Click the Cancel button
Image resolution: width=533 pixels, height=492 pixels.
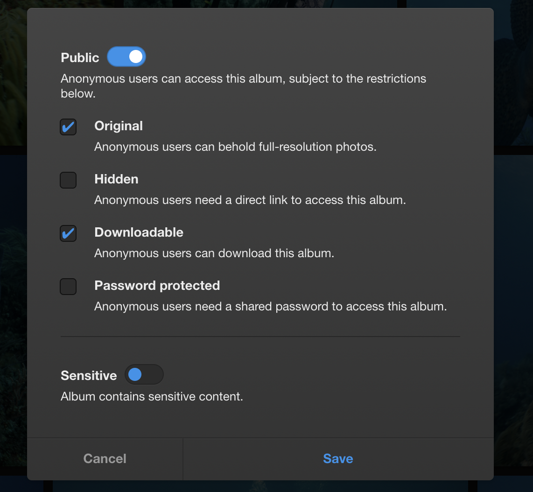pyautogui.click(x=105, y=458)
